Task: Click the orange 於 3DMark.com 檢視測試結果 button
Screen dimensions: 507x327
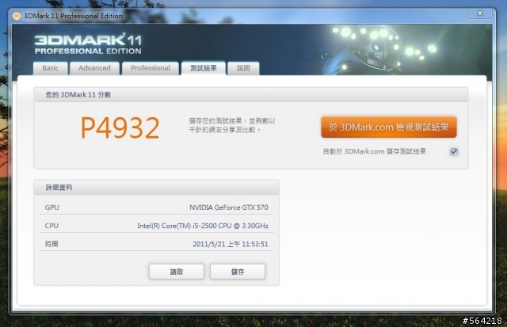Action: coord(389,127)
